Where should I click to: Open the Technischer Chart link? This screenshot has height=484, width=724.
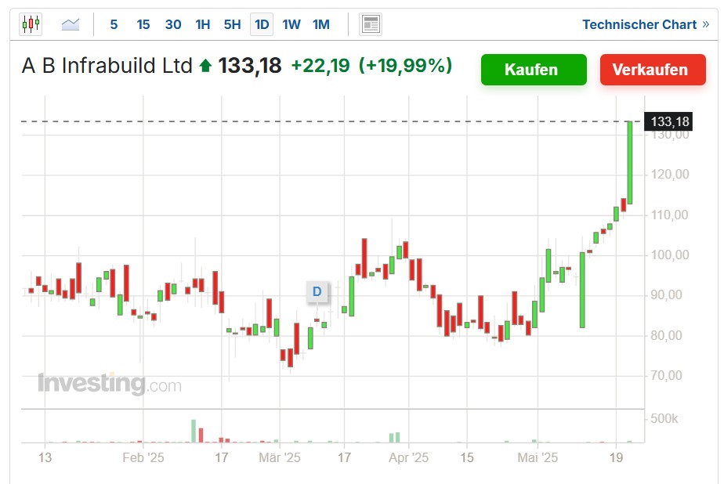click(x=646, y=24)
